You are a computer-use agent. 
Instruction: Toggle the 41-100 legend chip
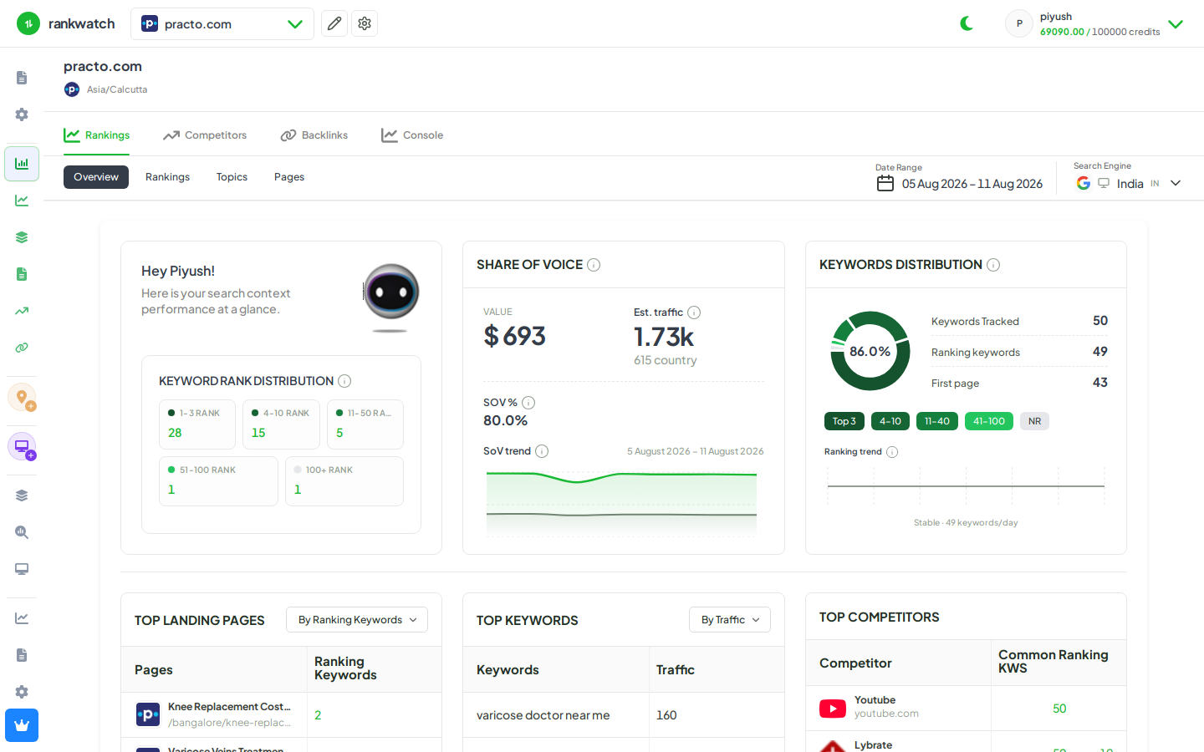(989, 421)
